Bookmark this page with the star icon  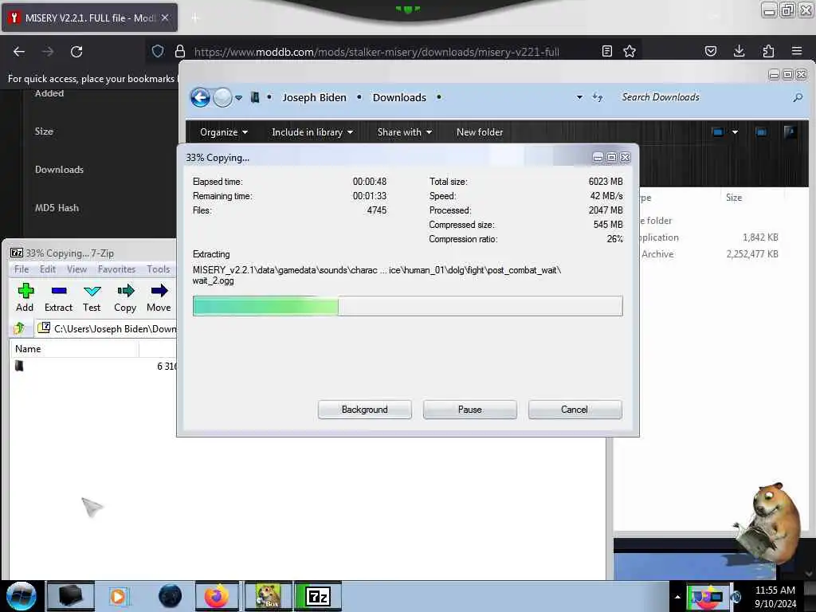[x=630, y=51]
